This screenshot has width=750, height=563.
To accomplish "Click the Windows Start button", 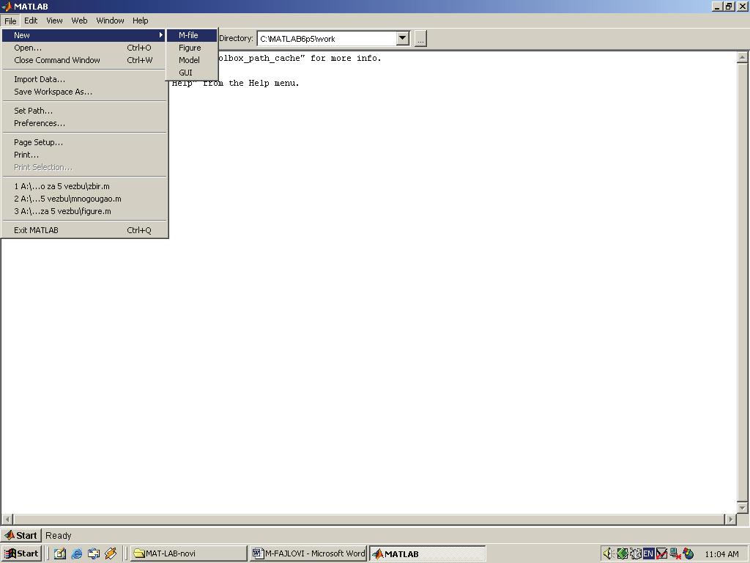I will click(21, 553).
